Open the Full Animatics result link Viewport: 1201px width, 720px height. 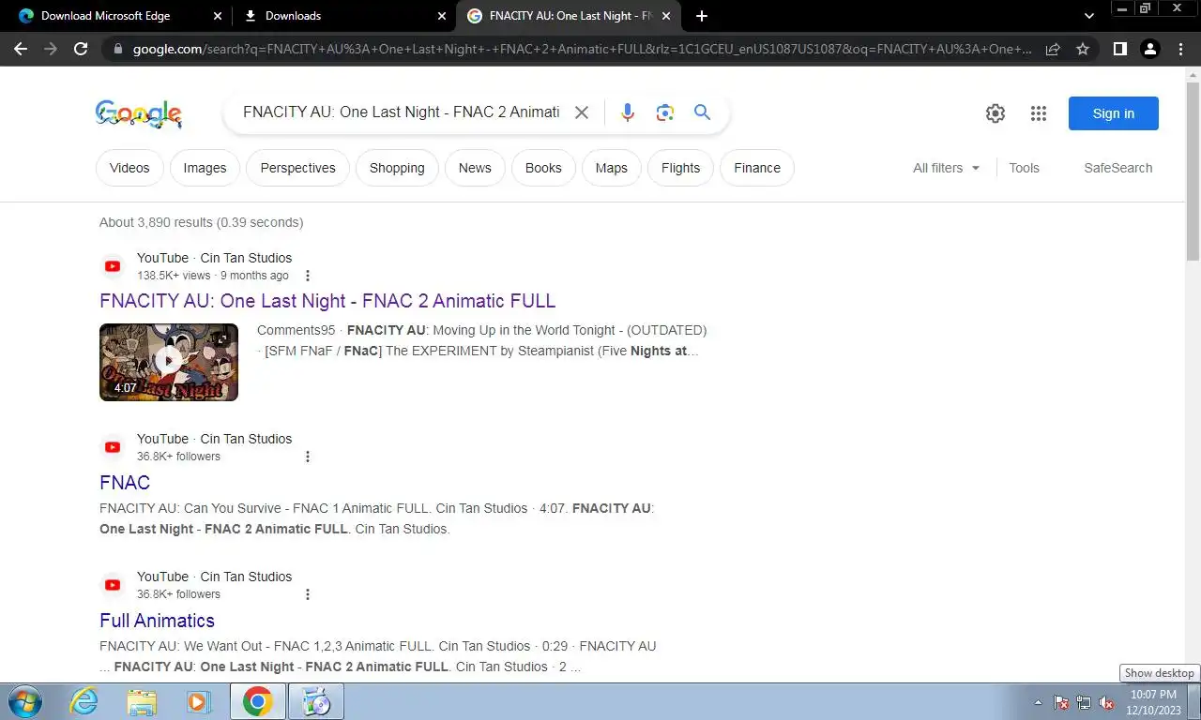(157, 621)
